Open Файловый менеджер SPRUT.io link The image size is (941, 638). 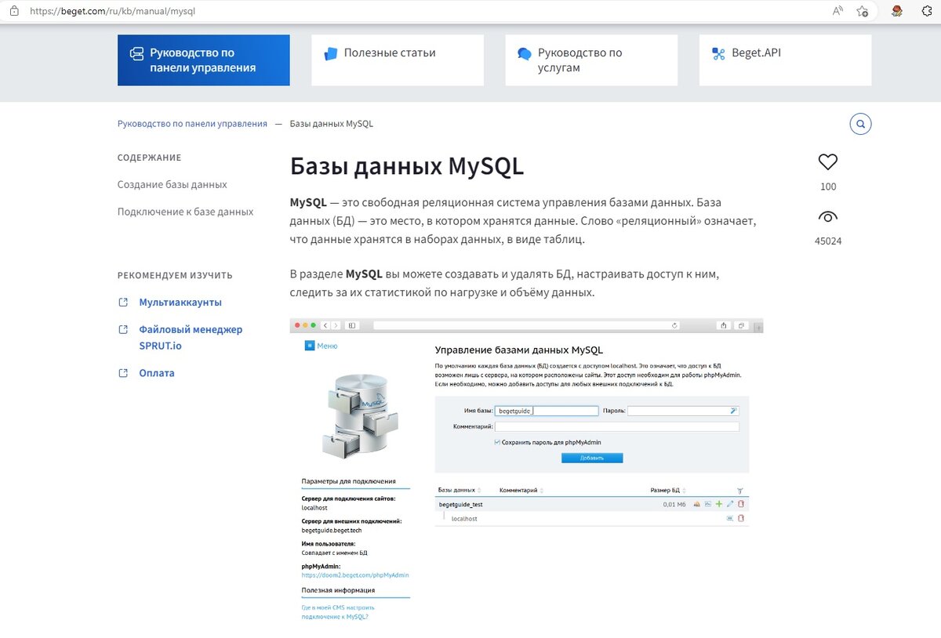(x=191, y=337)
